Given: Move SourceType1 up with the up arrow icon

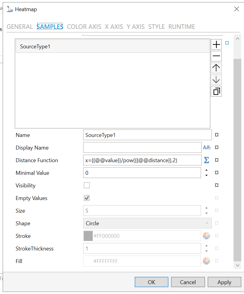Looking at the screenshot, I should click(x=216, y=68).
